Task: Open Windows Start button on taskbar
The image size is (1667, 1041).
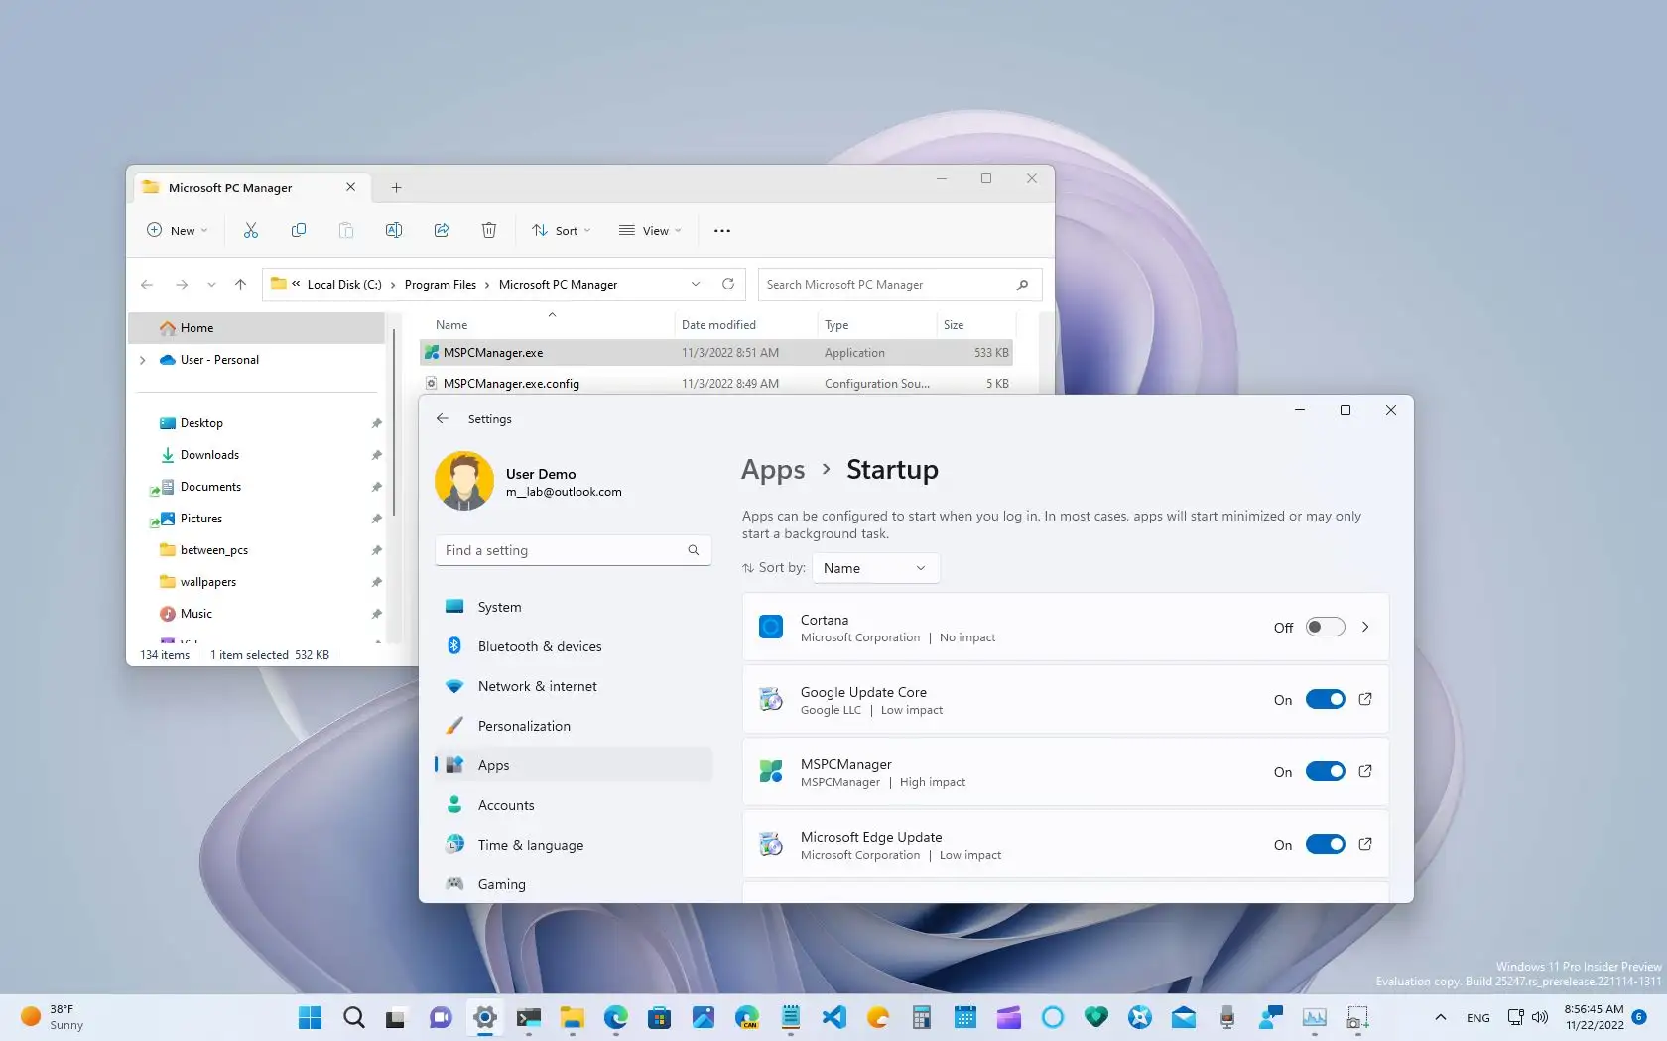Action: [x=310, y=1017]
